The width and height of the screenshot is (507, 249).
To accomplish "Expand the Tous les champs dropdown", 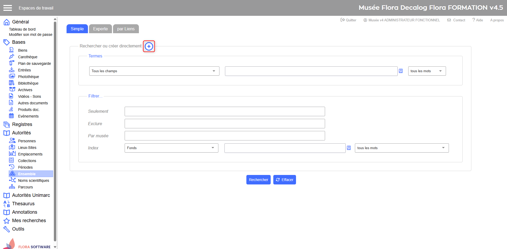I will (154, 71).
